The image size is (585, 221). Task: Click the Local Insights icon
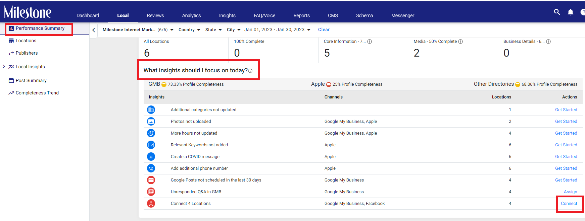coord(11,67)
